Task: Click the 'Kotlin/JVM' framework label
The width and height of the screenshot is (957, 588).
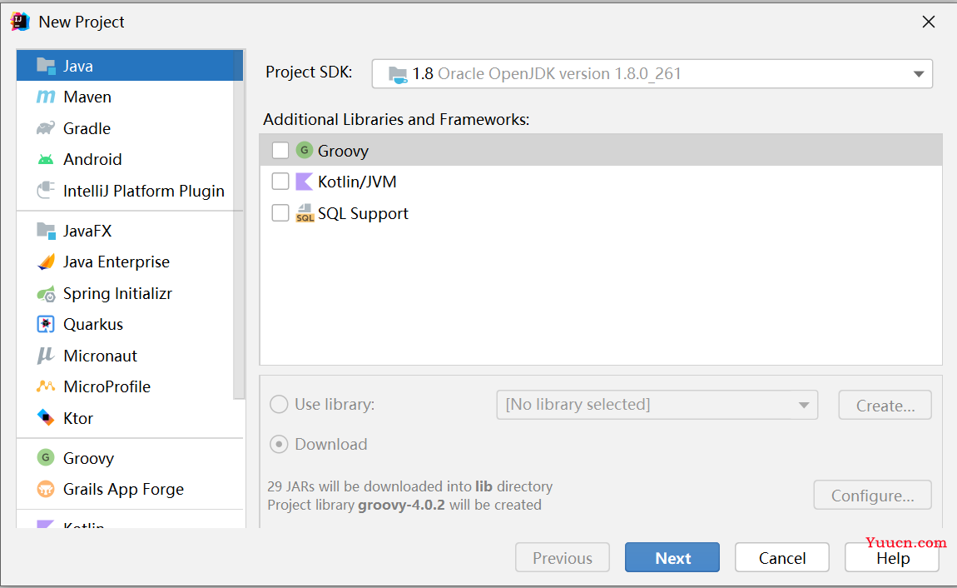Action: [357, 182]
